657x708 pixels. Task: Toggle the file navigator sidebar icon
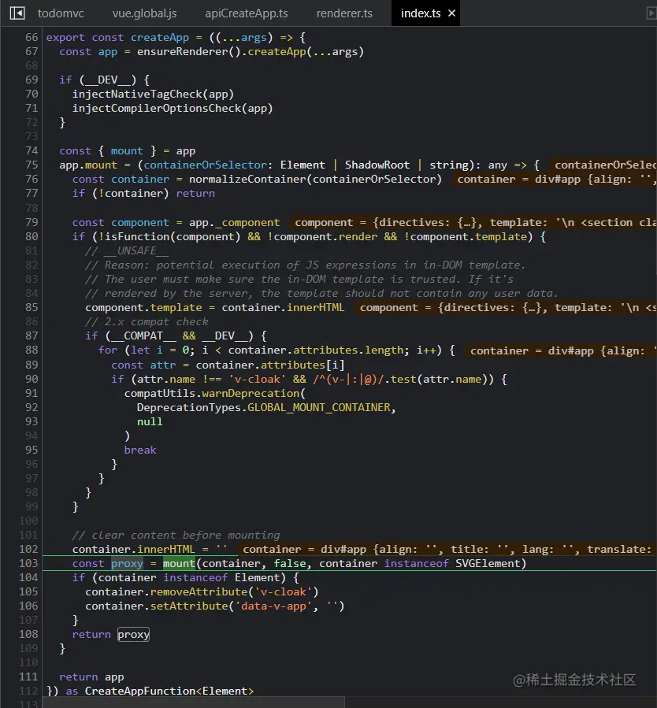click(x=17, y=13)
